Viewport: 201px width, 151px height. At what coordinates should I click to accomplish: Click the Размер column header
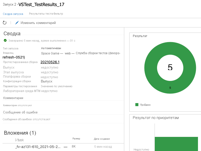pyautogui.click(x=76, y=139)
